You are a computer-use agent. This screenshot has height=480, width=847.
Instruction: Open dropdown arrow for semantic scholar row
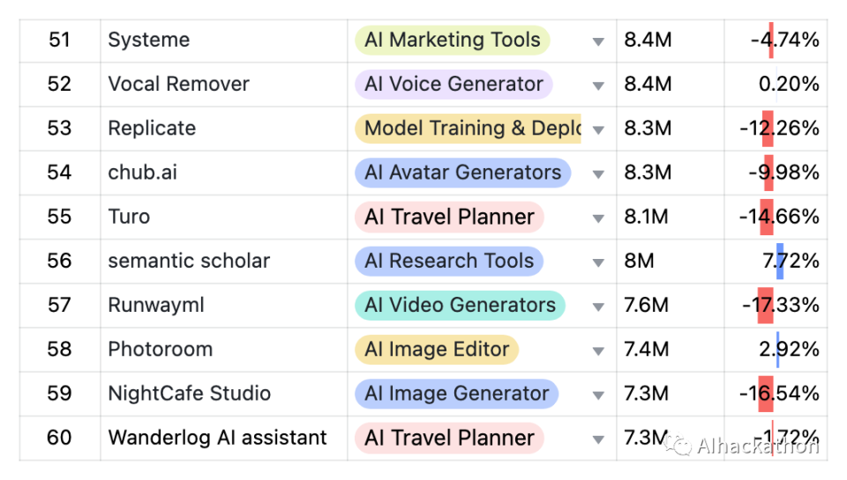[598, 262]
